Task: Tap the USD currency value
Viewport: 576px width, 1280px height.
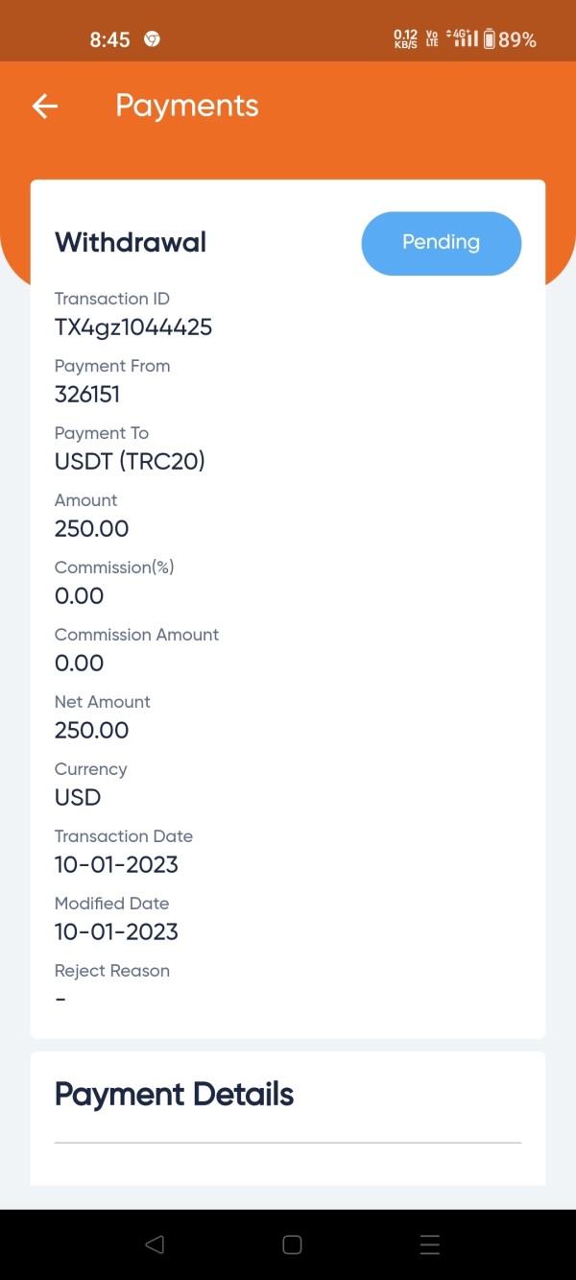Action: 78,798
